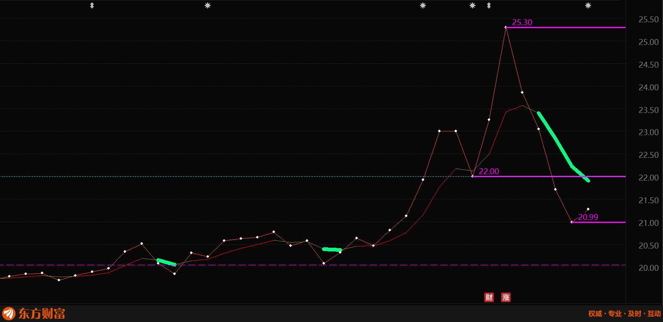
Task: Click the red 财 event badge
Action: click(x=489, y=298)
